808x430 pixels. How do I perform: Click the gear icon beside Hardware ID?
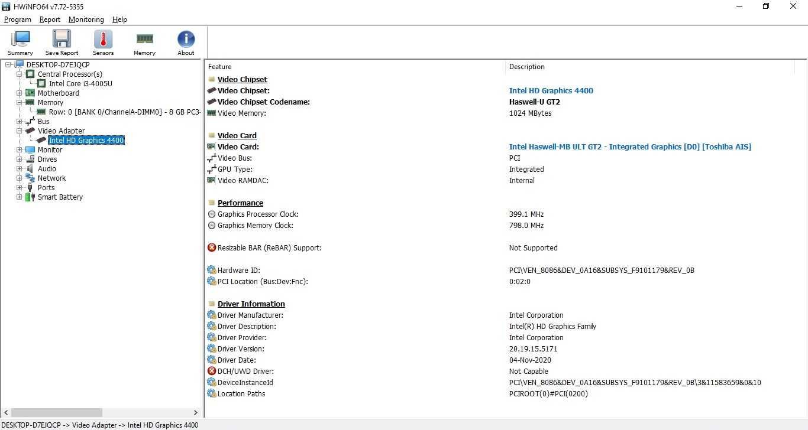(x=212, y=270)
